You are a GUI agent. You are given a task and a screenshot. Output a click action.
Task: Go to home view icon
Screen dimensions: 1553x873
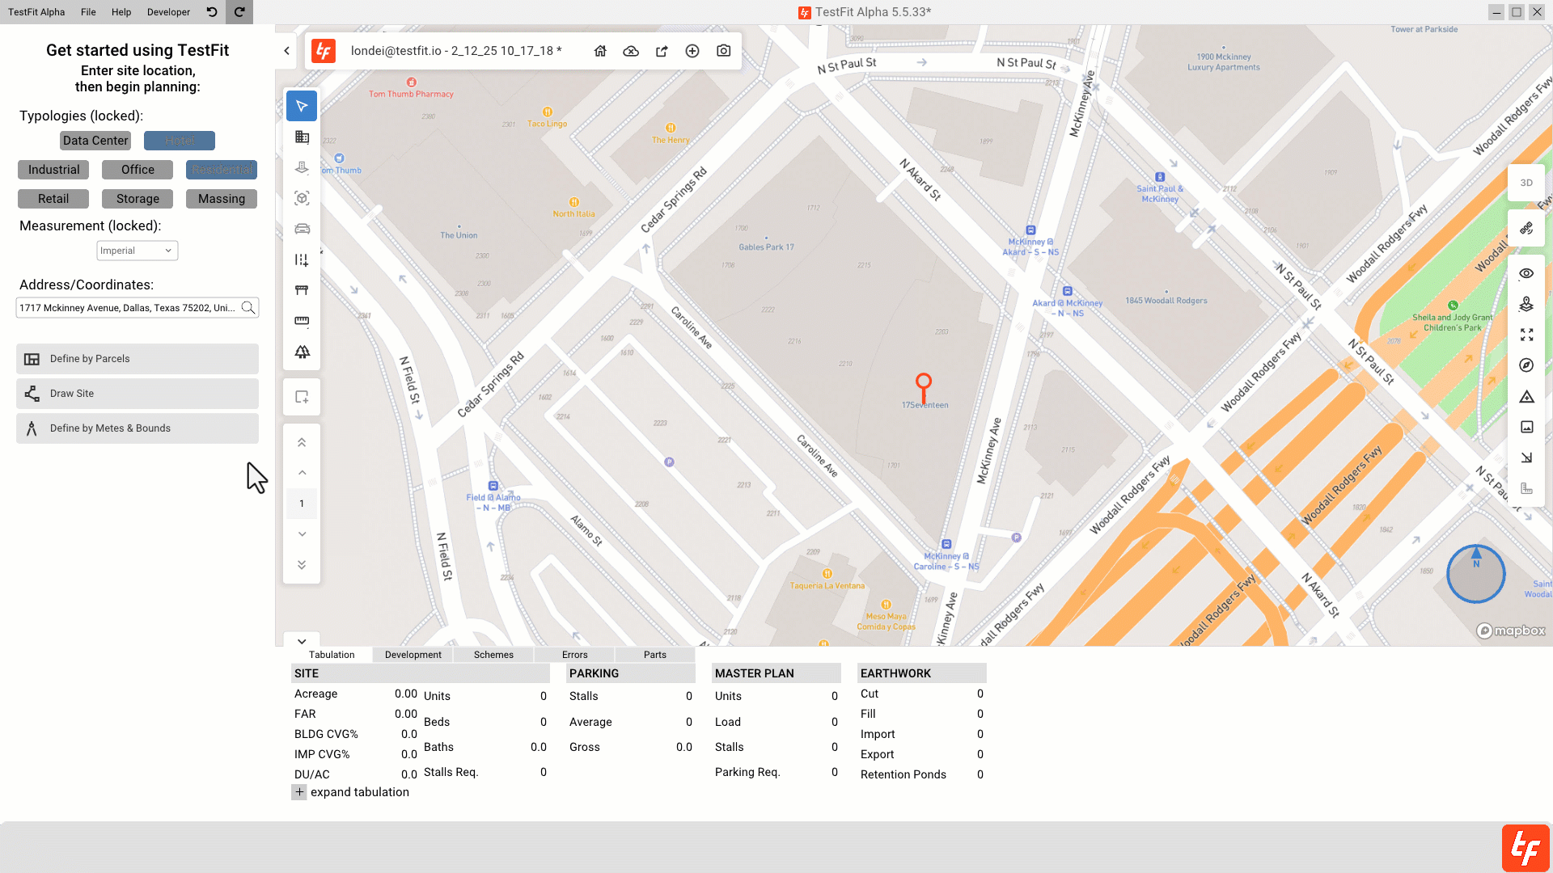pos(600,51)
